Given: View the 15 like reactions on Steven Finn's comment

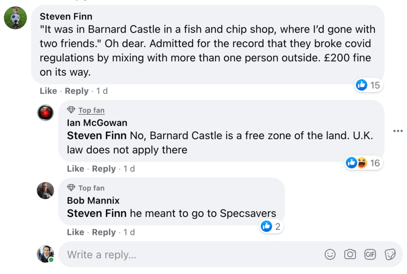Looking at the screenshot, I should (x=369, y=85).
